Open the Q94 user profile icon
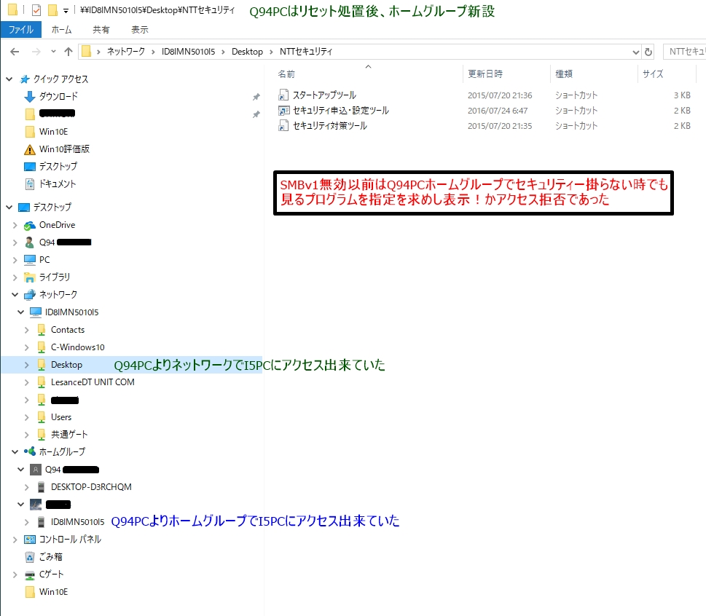Viewport: 706px width, 616px height. 30,242
